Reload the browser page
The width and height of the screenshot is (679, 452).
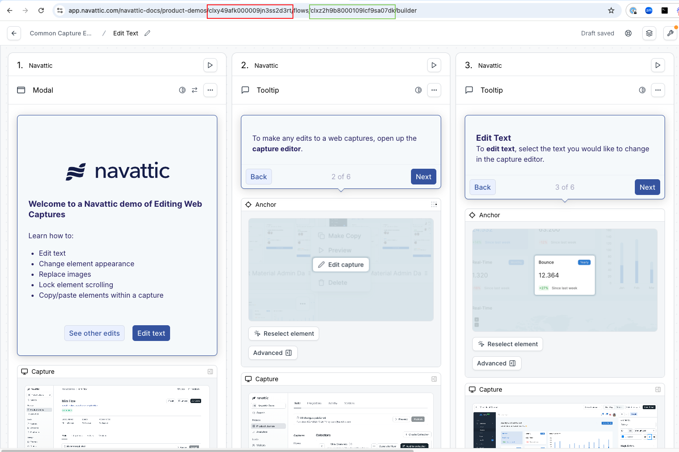[41, 10]
